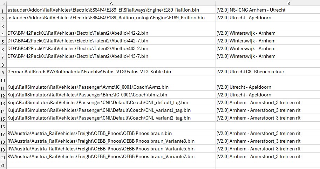320x169 pixels.
Task: Select column A header
Action: pyautogui.click(x=111, y=3)
